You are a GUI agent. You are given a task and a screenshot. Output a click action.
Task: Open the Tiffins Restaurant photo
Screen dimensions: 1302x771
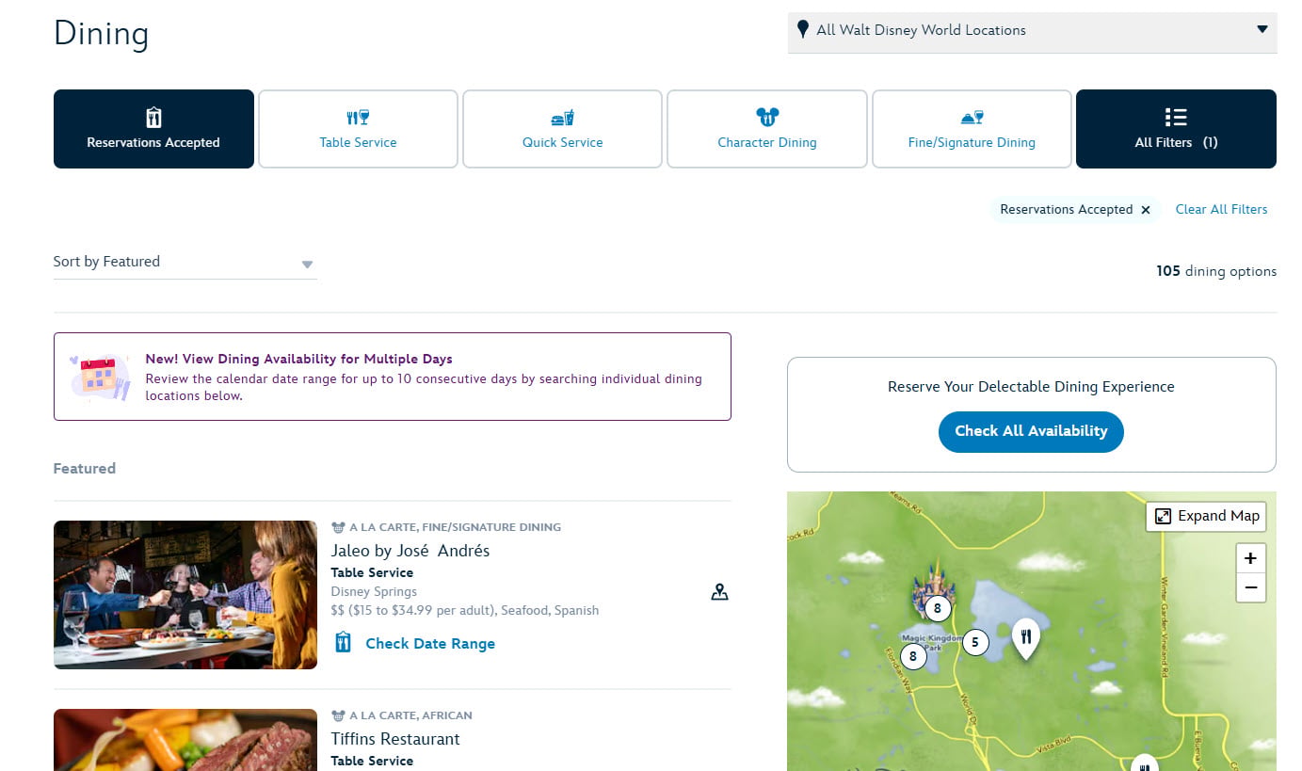point(185,740)
